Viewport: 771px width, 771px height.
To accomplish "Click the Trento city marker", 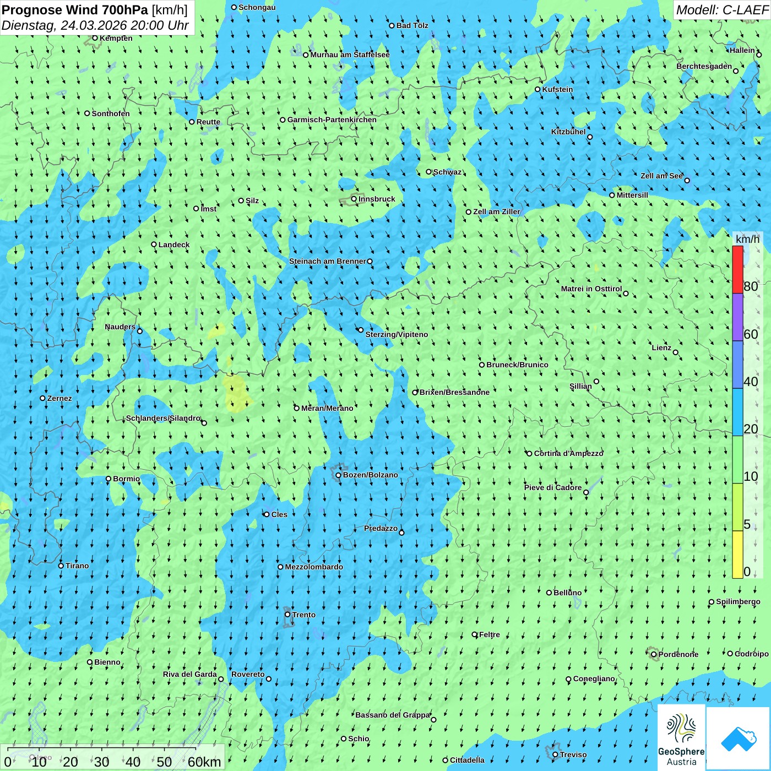I will tap(287, 615).
